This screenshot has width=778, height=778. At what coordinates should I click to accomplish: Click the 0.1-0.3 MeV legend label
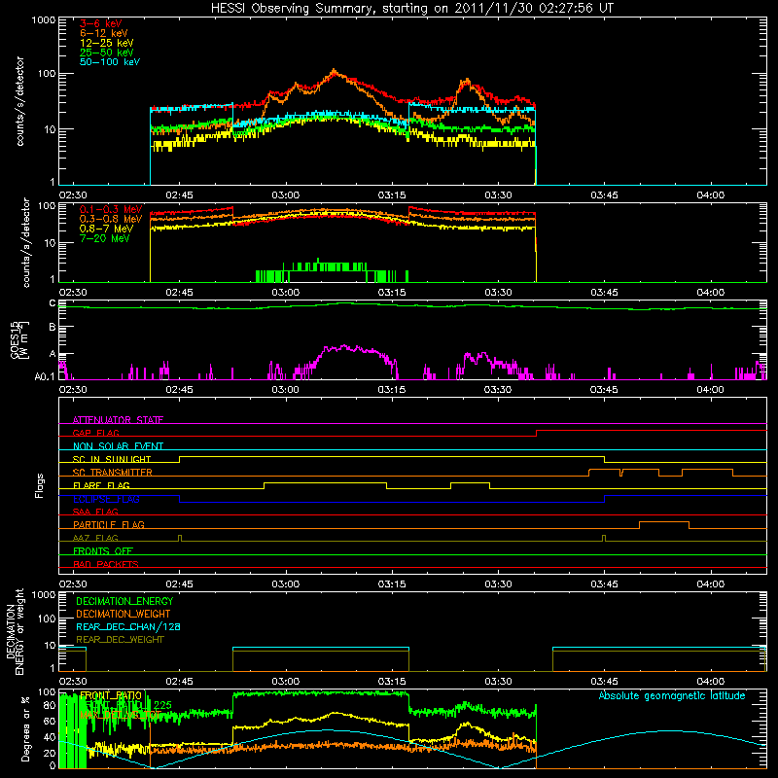pyautogui.click(x=111, y=209)
